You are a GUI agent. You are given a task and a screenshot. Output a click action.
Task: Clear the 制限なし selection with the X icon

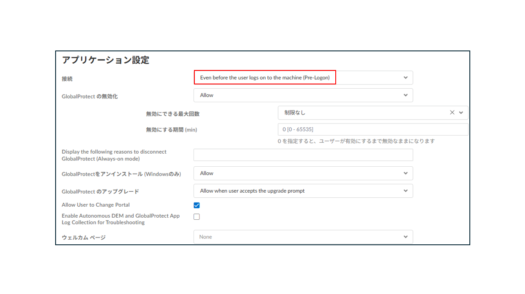click(x=452, y=112)
